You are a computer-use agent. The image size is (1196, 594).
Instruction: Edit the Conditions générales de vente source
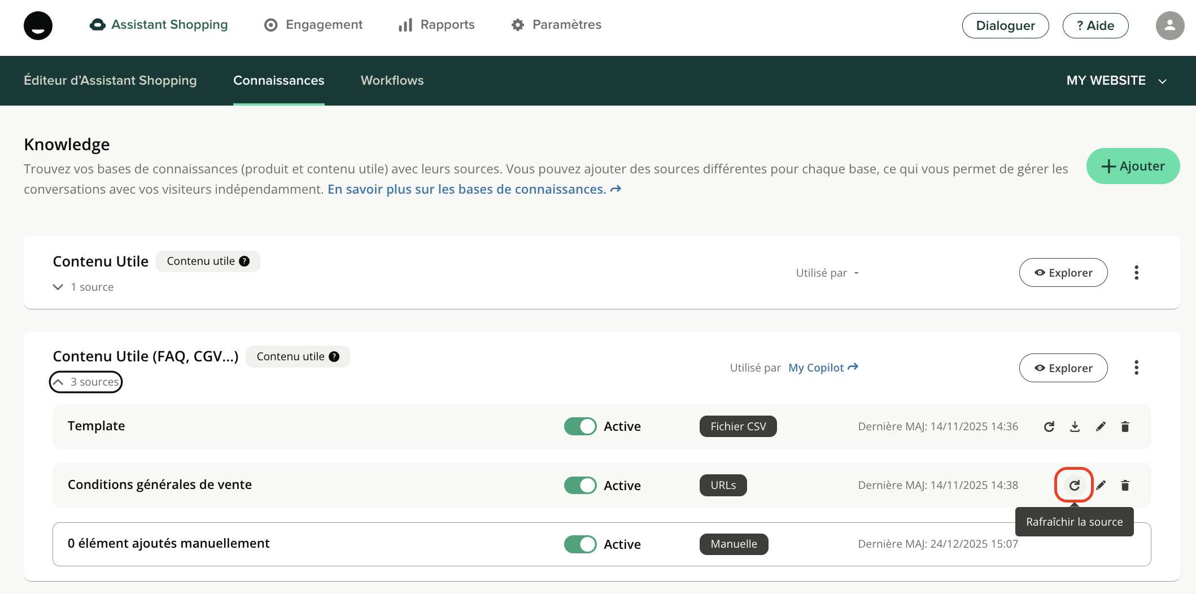coord(1101,485)
